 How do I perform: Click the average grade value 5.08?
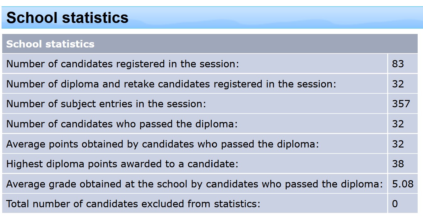403,184
